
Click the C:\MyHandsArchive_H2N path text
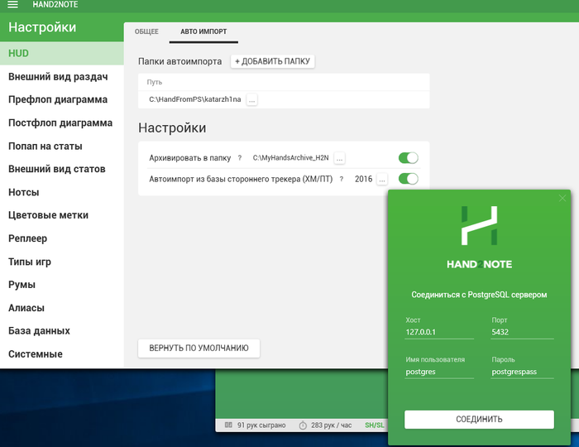(290, 158)
